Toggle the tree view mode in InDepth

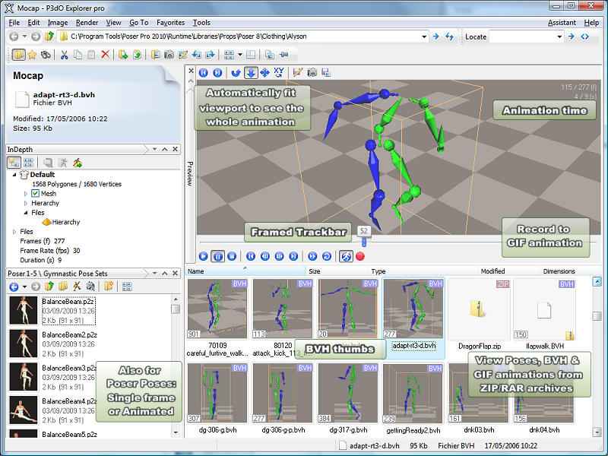click(x=13, y=163)
